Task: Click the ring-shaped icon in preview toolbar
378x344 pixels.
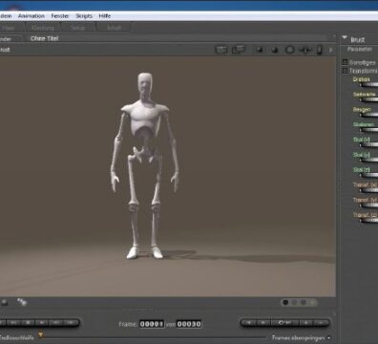Action: point(289,50)
